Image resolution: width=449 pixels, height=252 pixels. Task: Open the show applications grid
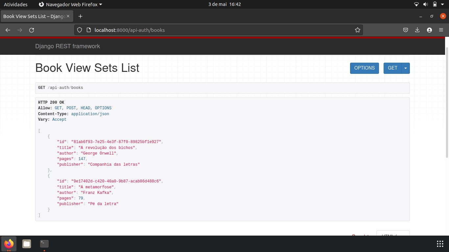(440, 244)
